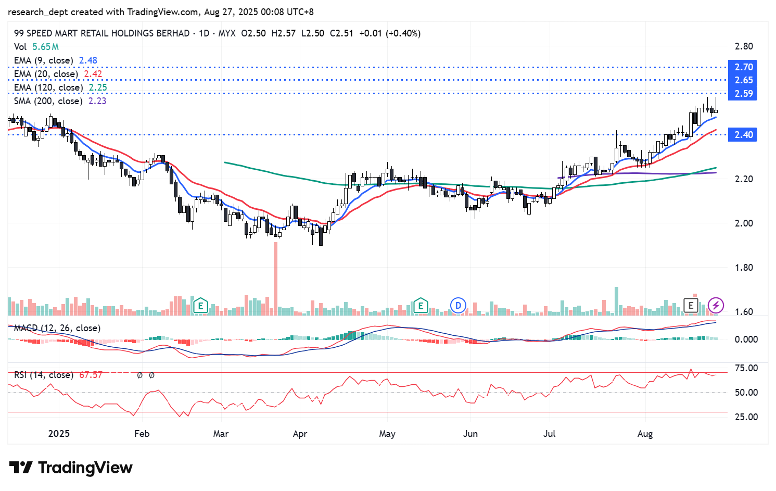776x491 pixels.
Task: Click the May label on the time axis
Action: coord(387,434)
